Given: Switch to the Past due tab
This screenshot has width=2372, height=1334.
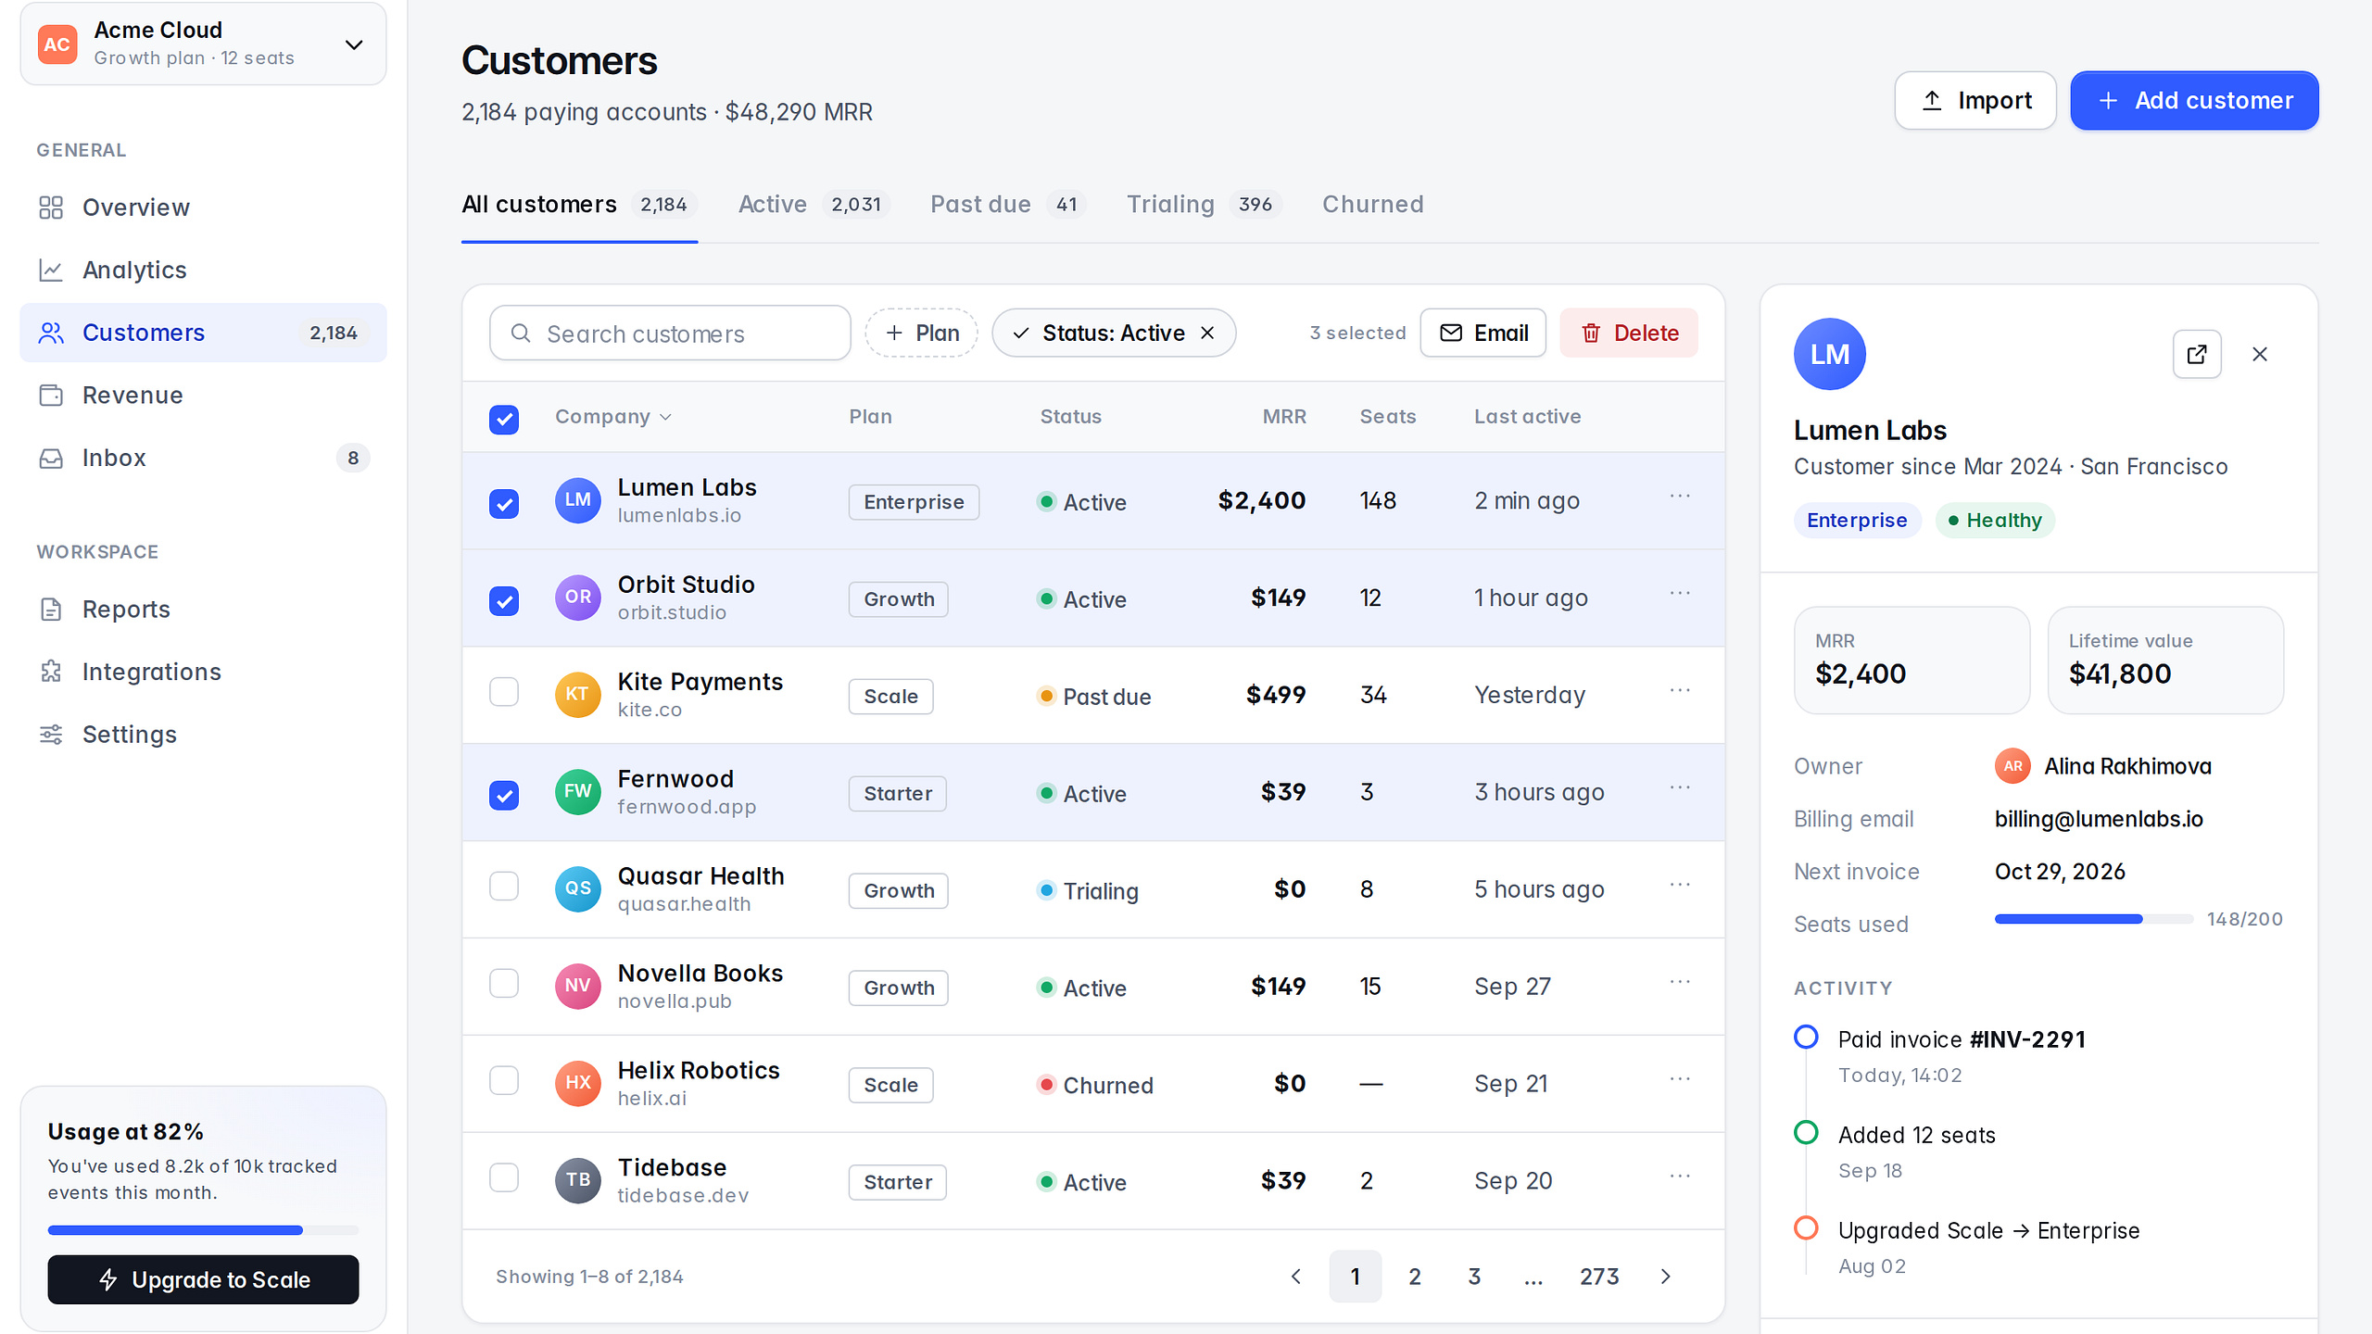Looking at the screenshot, I should click(x=1007, y=204).
